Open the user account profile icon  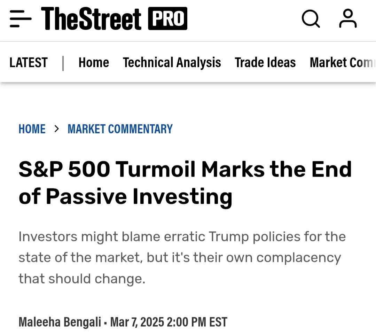click(348, 18)
